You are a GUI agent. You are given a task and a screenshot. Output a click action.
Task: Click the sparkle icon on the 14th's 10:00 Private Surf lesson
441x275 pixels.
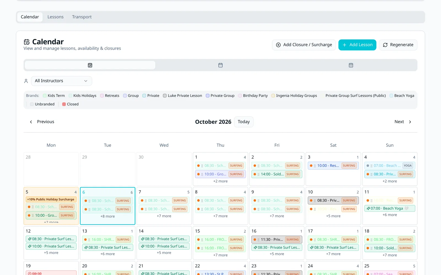(143, 246)
